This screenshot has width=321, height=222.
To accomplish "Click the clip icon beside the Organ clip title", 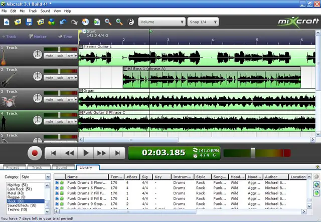I will click(81, 90).
